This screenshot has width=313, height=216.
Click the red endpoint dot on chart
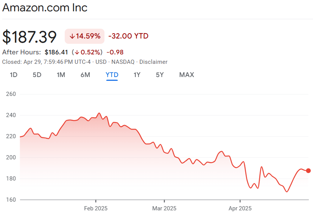[308, 171]
